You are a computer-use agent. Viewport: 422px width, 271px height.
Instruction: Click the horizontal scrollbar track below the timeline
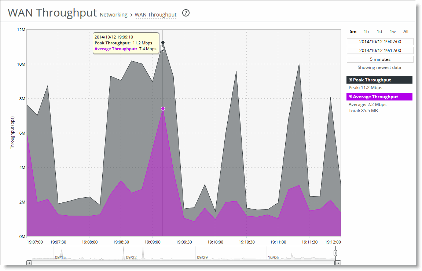tap(183, 263)
